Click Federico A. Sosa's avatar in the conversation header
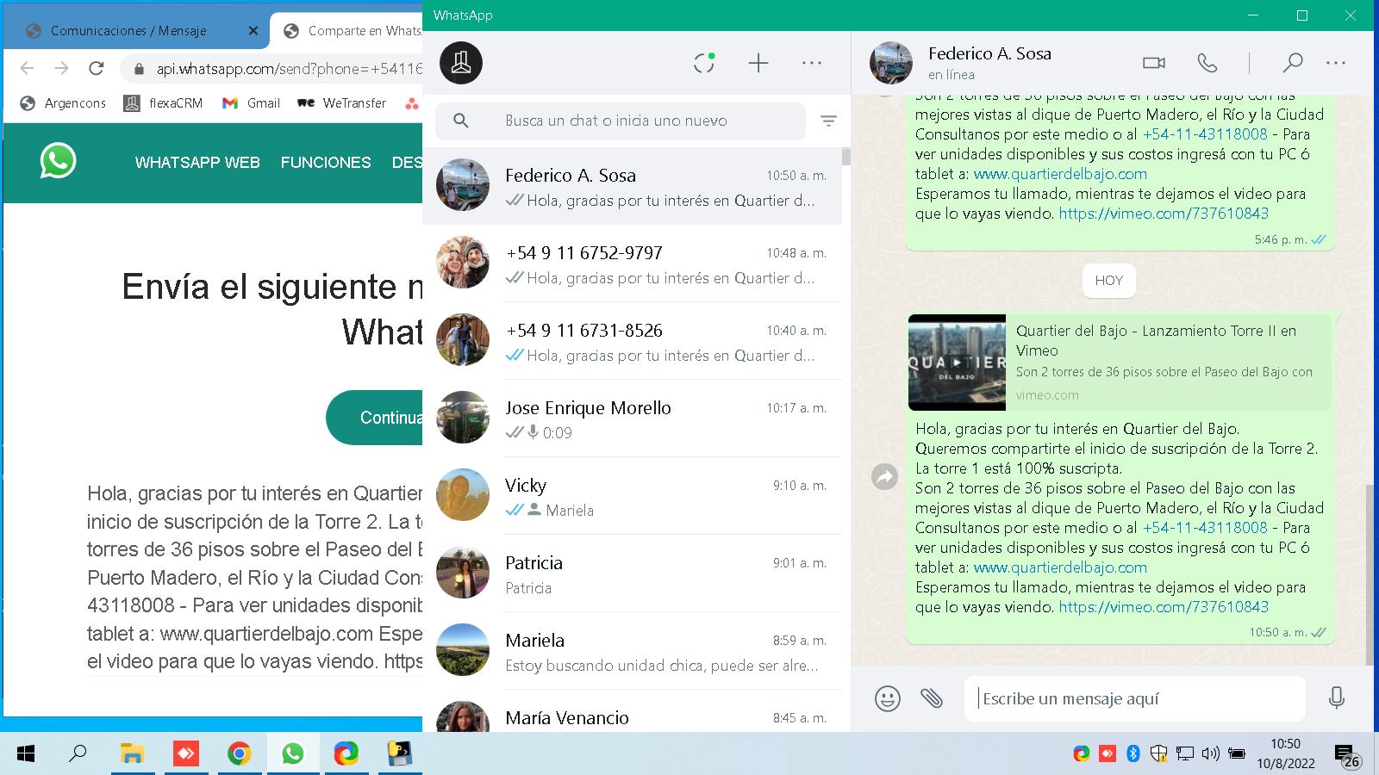This screenshot has height=775, width=1379. [x=890, y=63]
